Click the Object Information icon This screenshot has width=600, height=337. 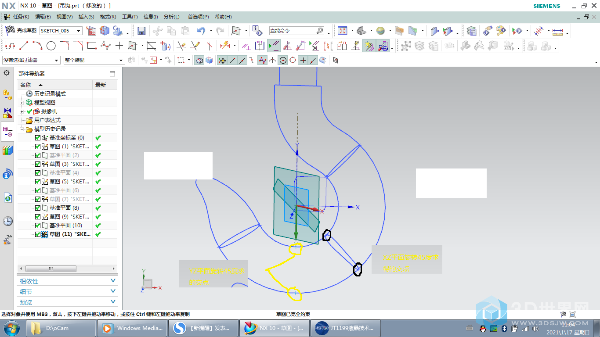click(x=257, y=31)
